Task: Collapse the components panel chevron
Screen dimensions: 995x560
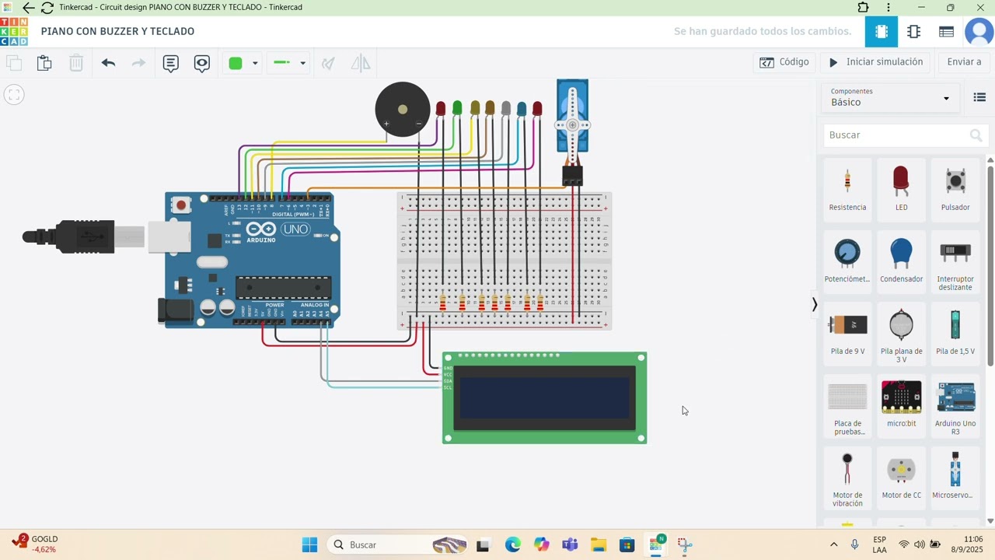Action: pos(814,304)
